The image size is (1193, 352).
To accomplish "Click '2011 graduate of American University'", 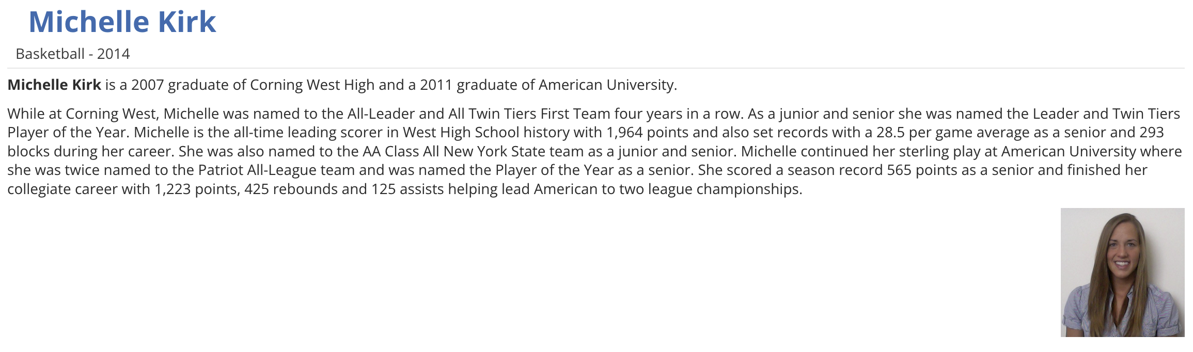I will point(547,85).
